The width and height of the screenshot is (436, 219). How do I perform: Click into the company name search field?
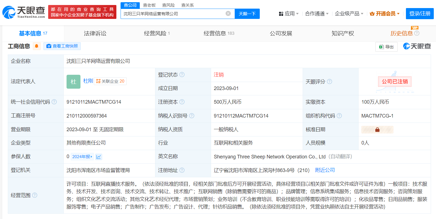pos(173,14)
